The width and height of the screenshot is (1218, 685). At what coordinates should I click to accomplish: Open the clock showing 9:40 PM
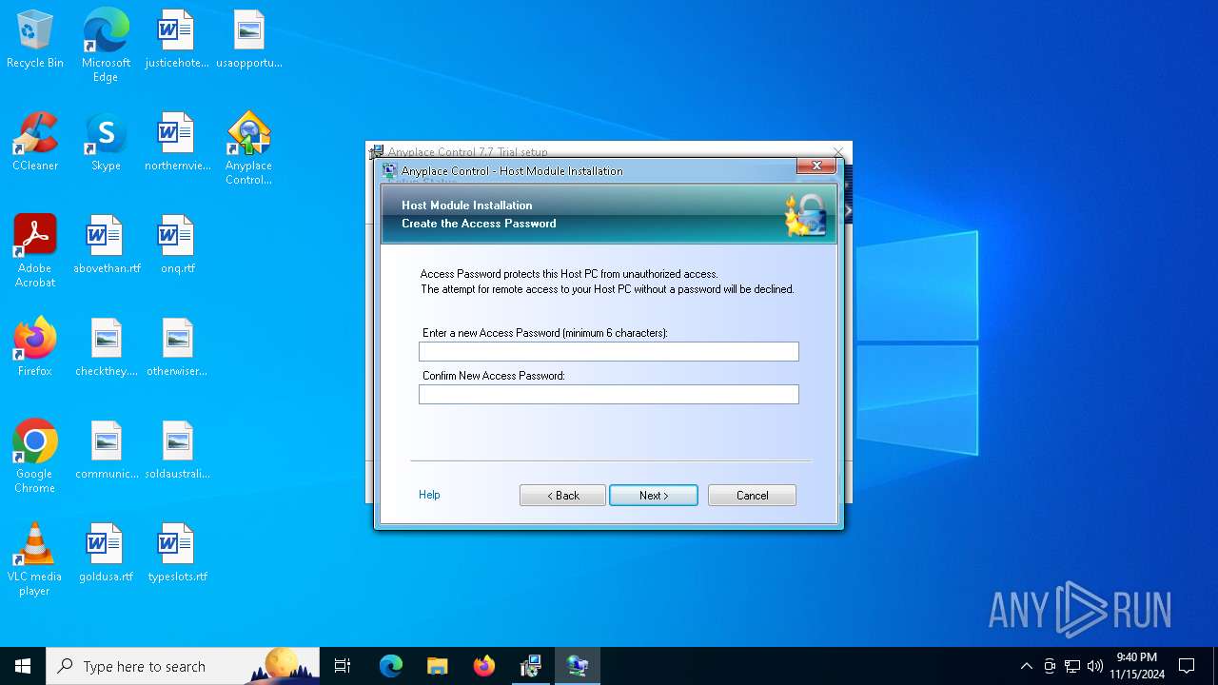[x=1137, y=666]
